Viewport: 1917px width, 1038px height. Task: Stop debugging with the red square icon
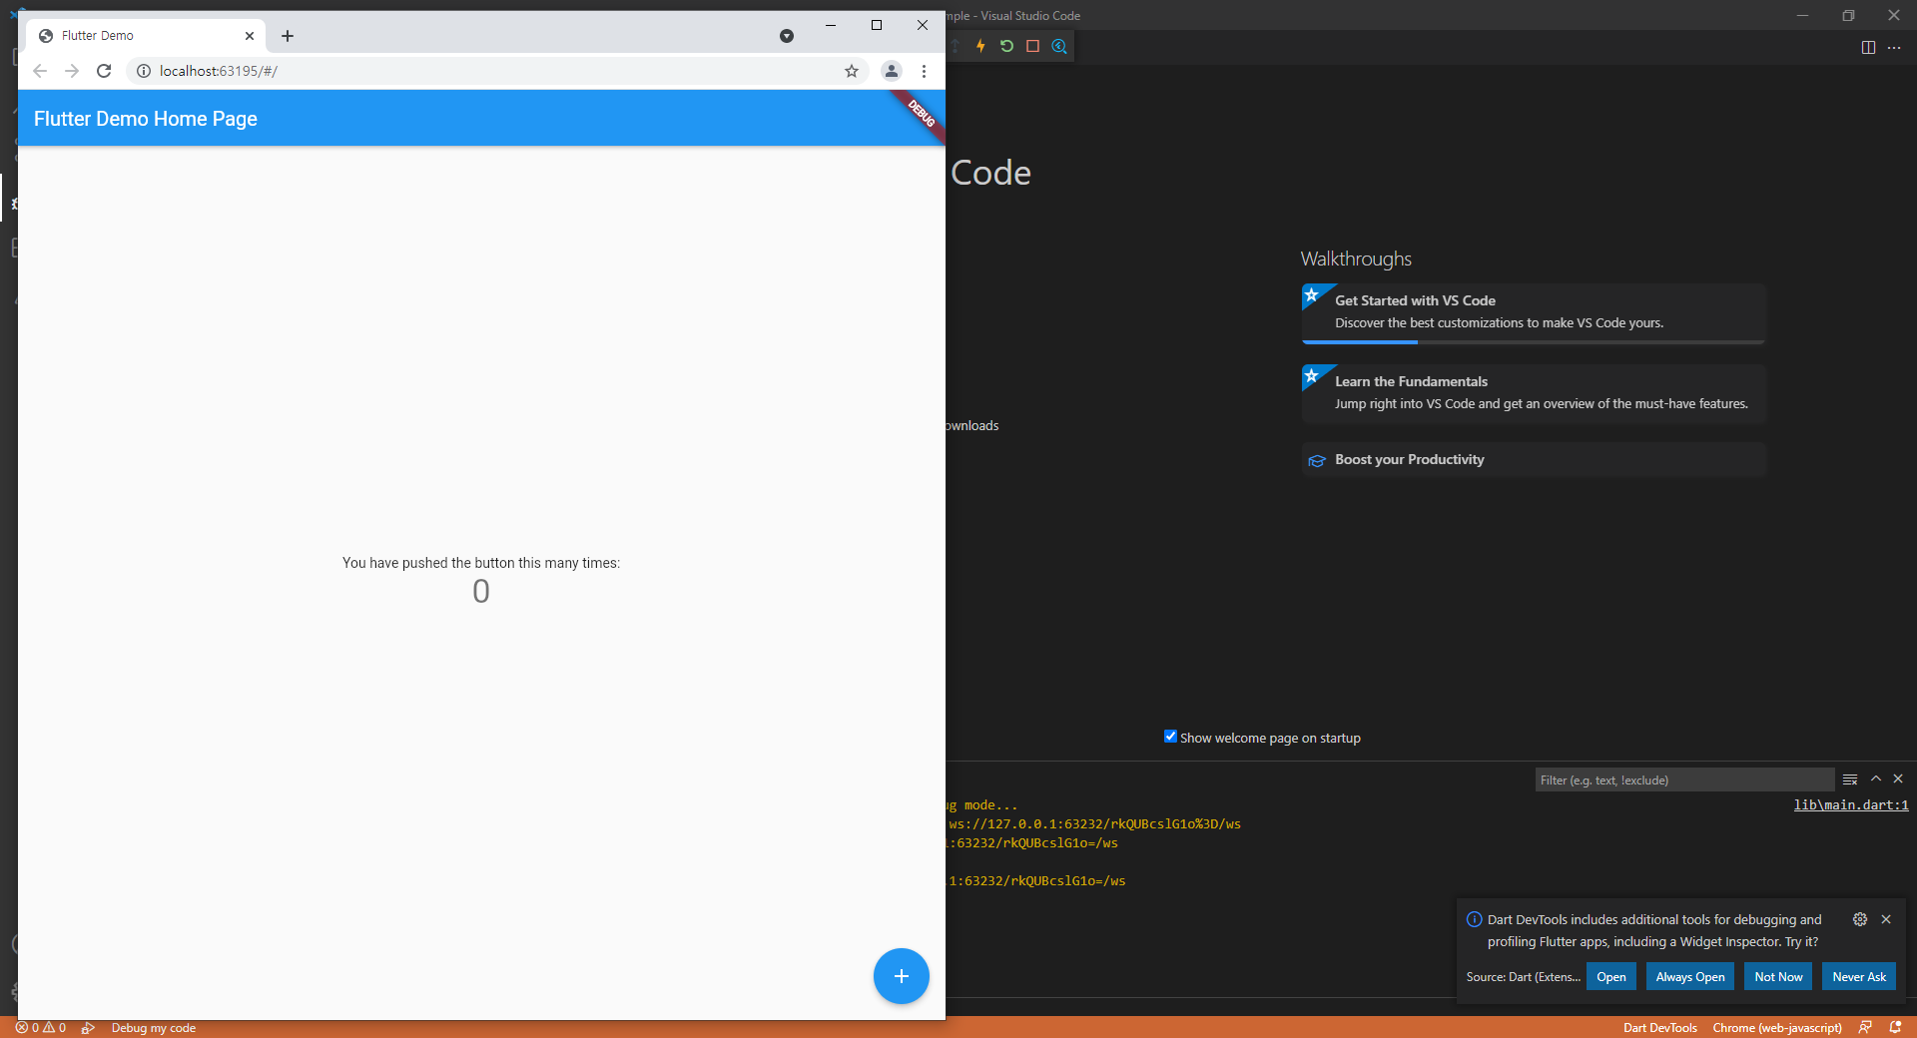coord(1032,46)
